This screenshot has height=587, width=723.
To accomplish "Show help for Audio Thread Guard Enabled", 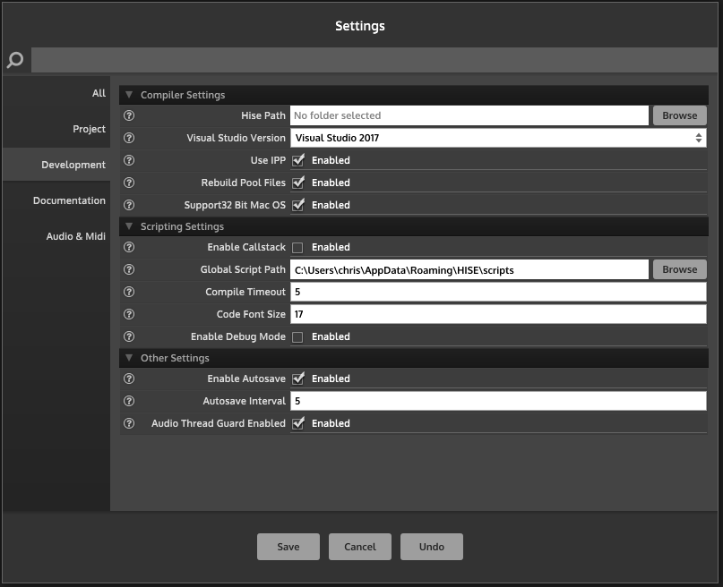I will pos(129,423).
